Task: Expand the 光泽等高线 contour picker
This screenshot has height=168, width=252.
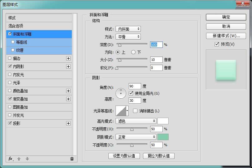Action: tap(127, 111)
